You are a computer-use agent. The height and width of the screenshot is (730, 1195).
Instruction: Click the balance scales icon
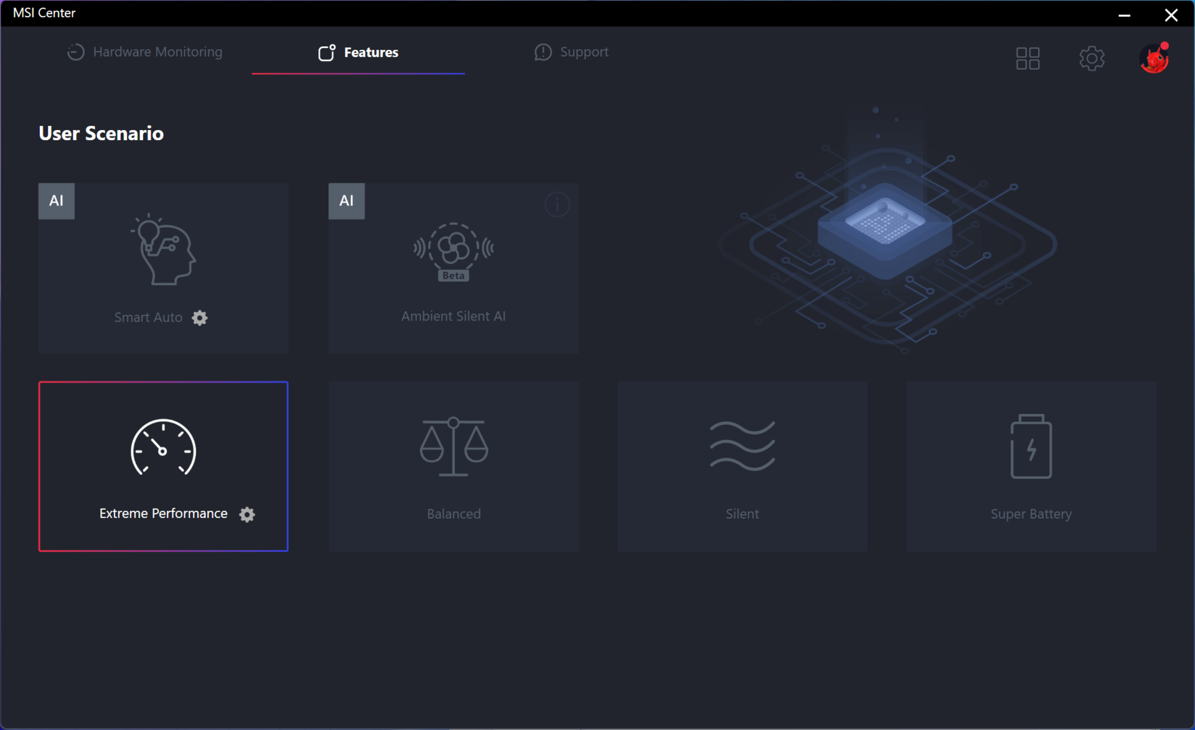(x=454, y=446)
